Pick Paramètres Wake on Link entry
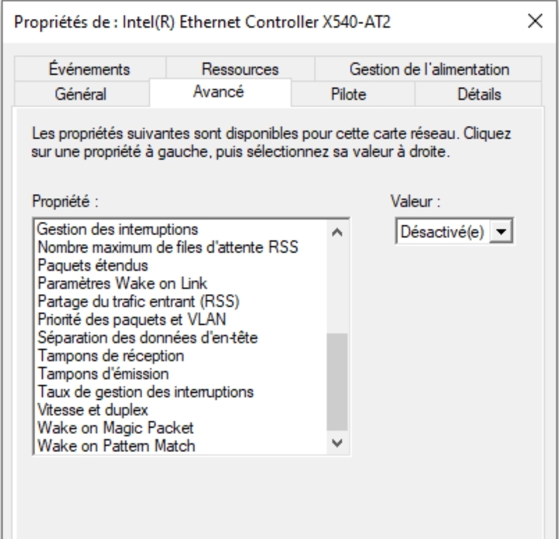This screenshot has width=559, height=539. click(x=122, y=283)
